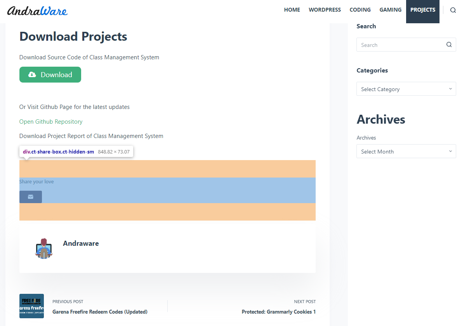Click the AndraWare logo in the header
Viewport: 476px width, 326px height.
point(38,11)
